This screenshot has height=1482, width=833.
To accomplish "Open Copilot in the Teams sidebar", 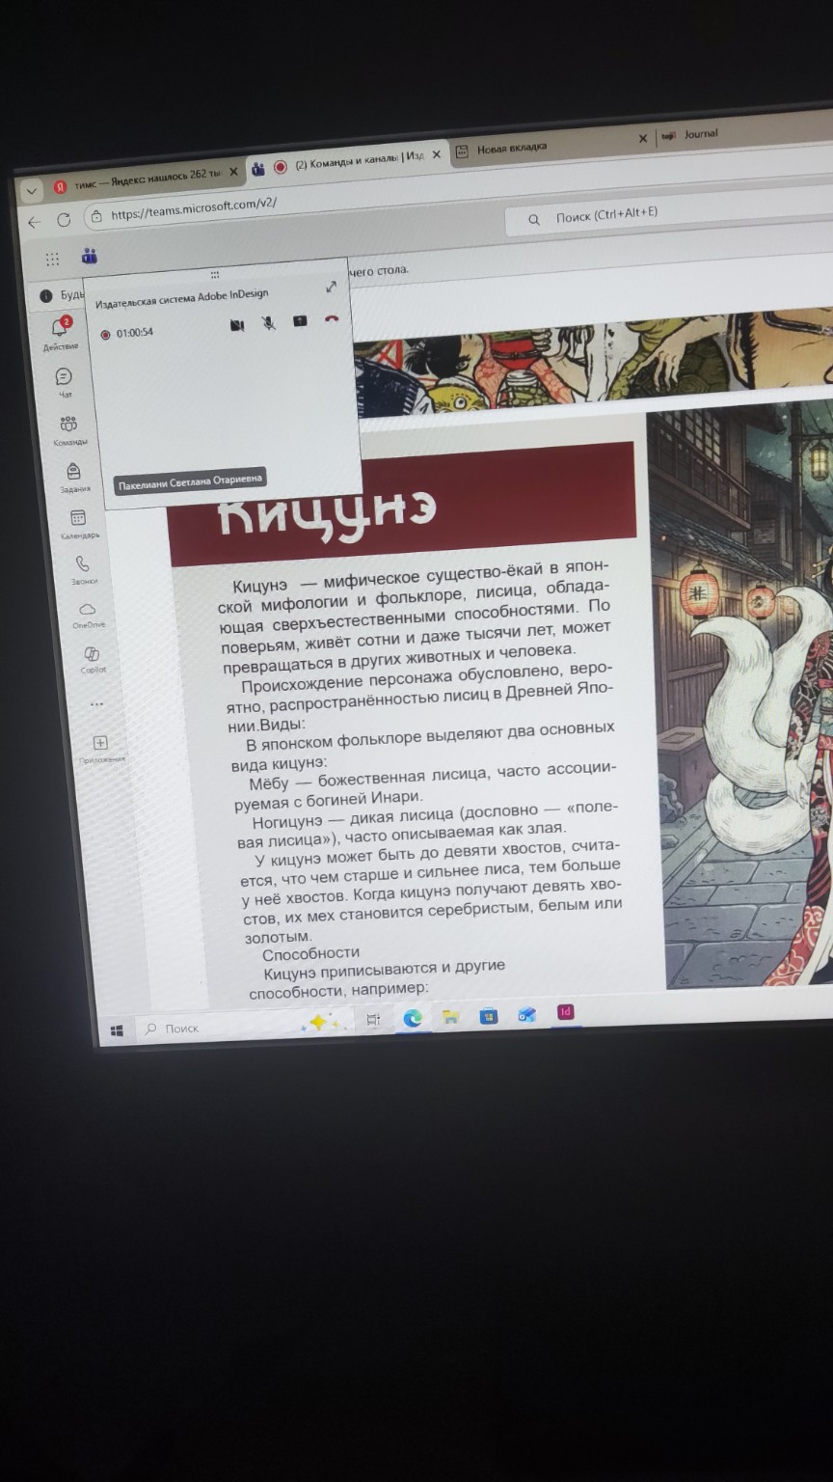I will [91, 653].
